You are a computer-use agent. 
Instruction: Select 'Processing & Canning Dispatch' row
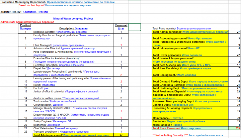tap(196, 110)
